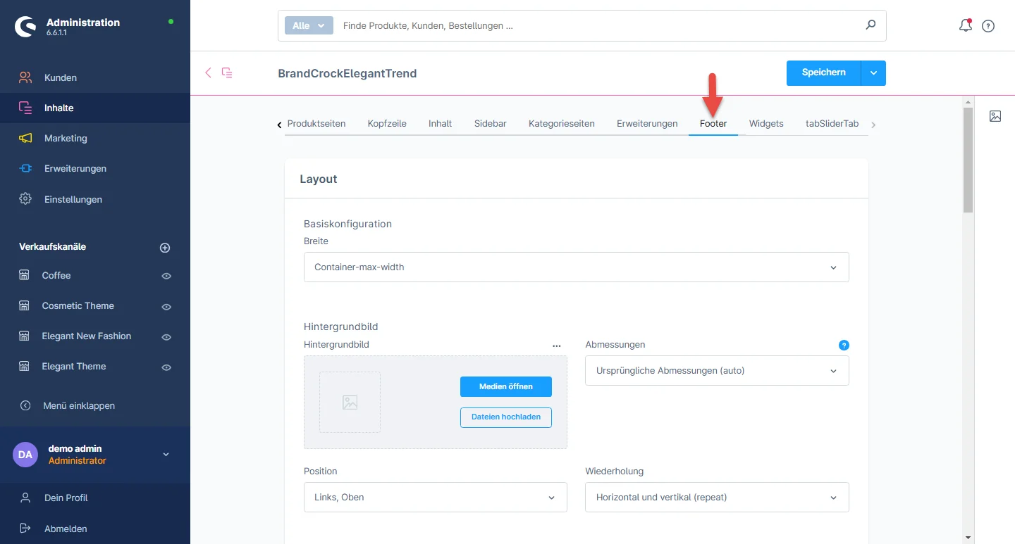Open the Alle search filter dropdown

[309, 25]
